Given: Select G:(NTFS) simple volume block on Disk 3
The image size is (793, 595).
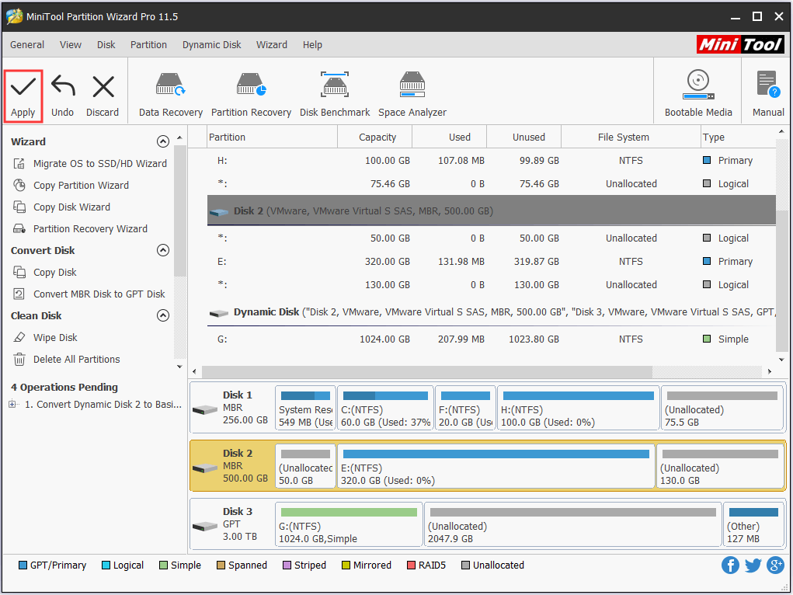Looking at the screenshot, I should [349, 524].
